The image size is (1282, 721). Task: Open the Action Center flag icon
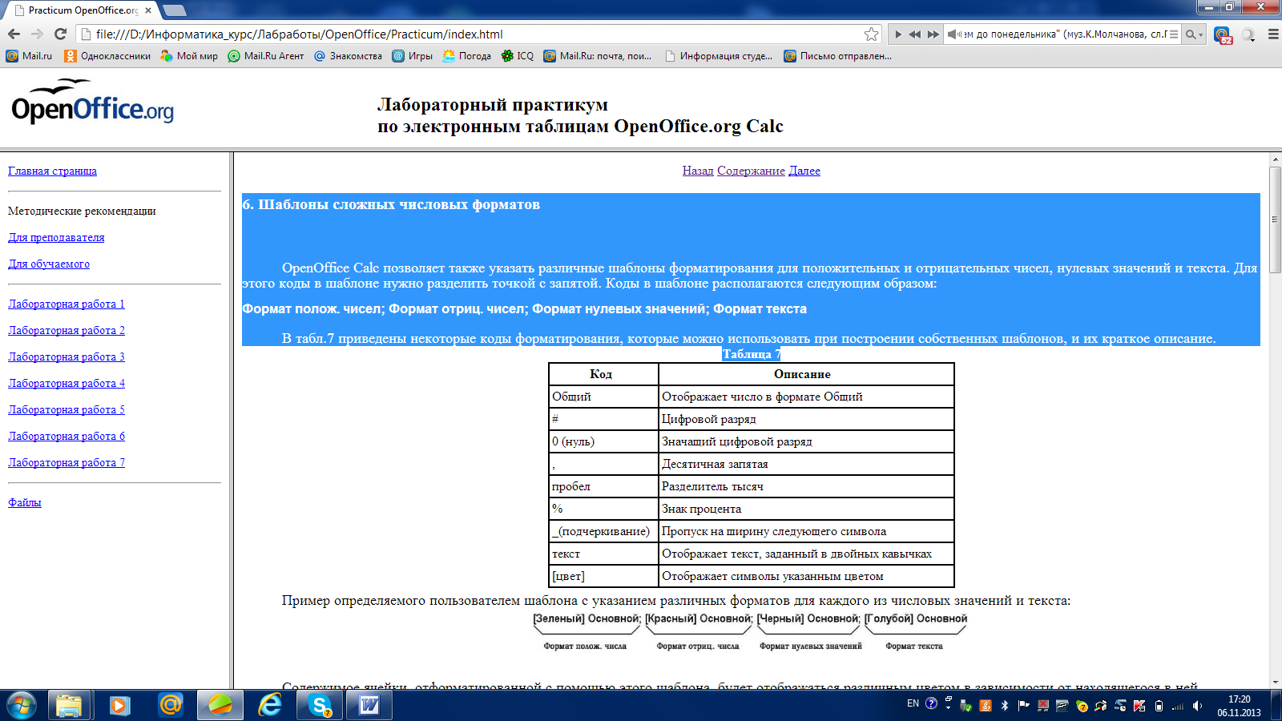1023,706
